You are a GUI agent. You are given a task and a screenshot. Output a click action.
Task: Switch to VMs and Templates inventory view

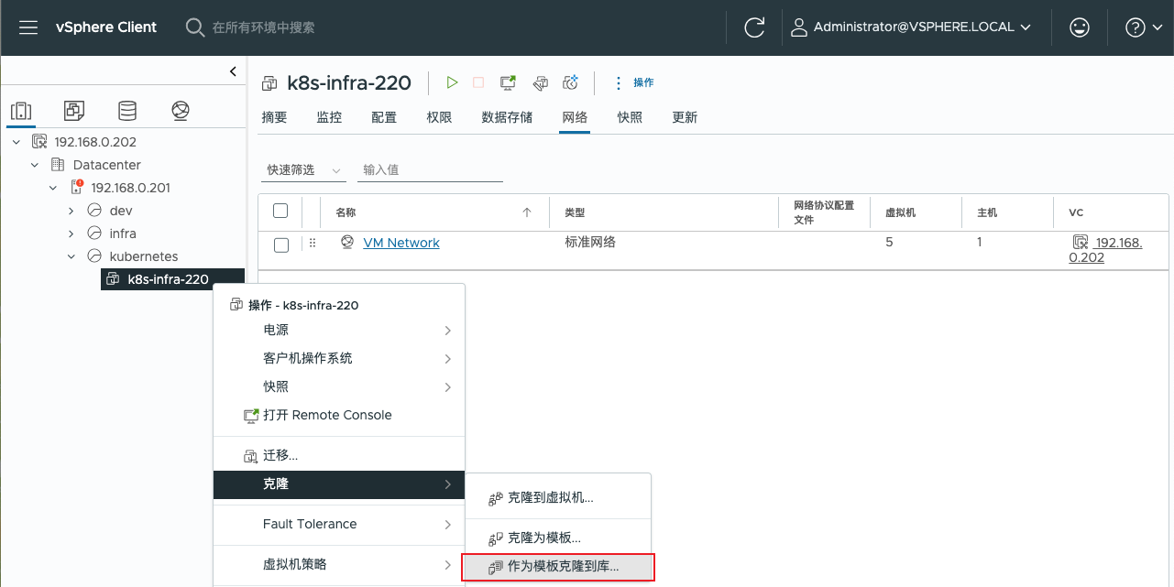74,111
